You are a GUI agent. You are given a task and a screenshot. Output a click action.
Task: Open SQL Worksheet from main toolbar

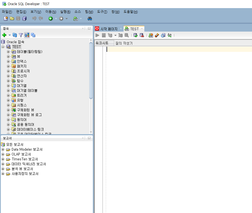(x=76, y=19)
